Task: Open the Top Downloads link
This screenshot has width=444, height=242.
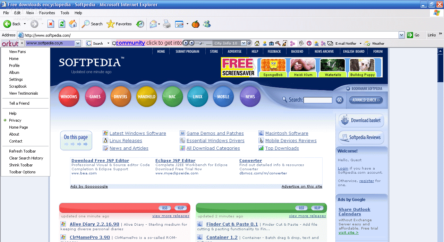Action: tap(282, 148)
